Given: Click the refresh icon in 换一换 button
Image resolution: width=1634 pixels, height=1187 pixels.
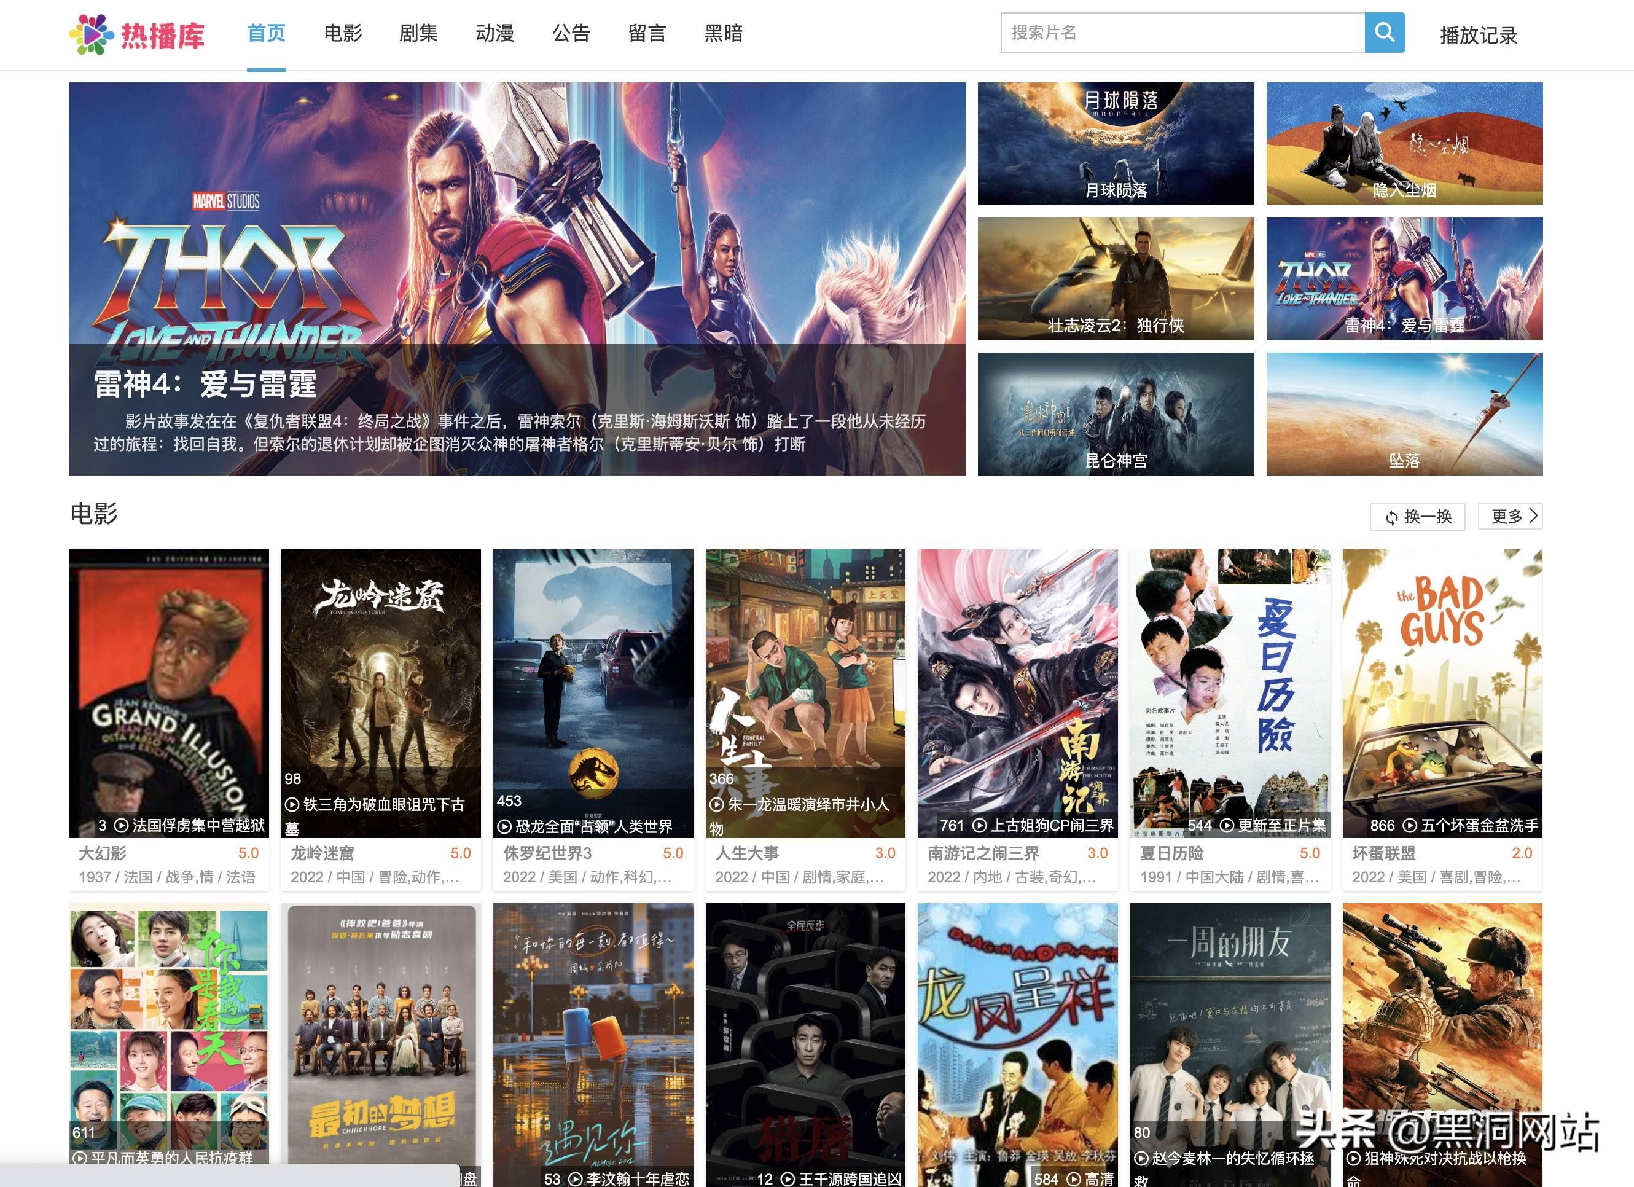Looking at the screenshot, I should pos(1391,517).
